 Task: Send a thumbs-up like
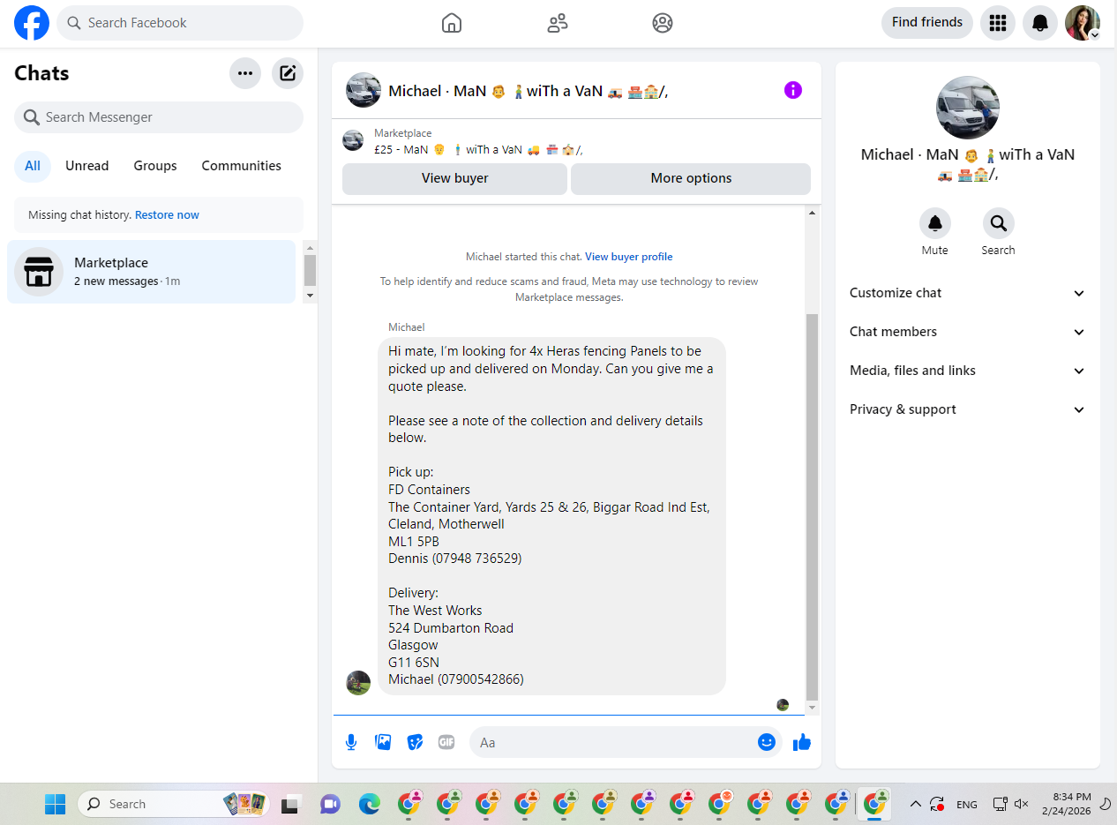(x=802, y=742)
